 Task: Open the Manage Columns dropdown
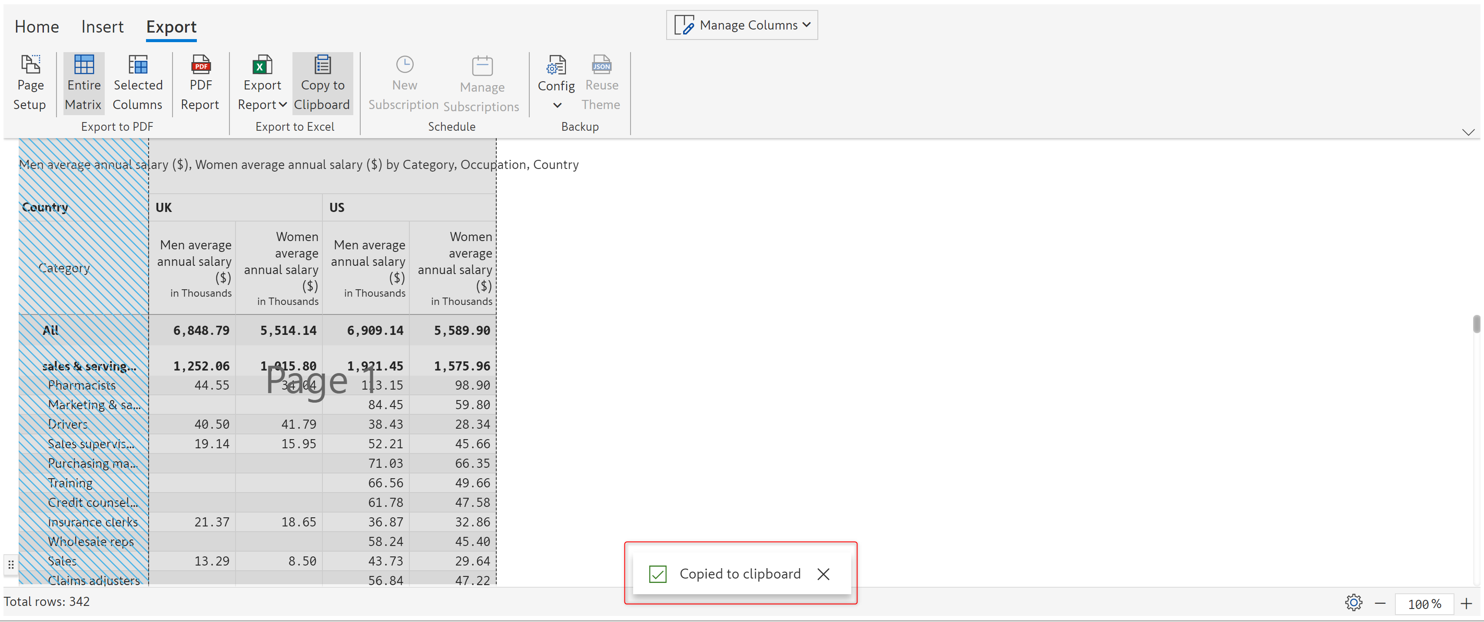tap(742, 25)
